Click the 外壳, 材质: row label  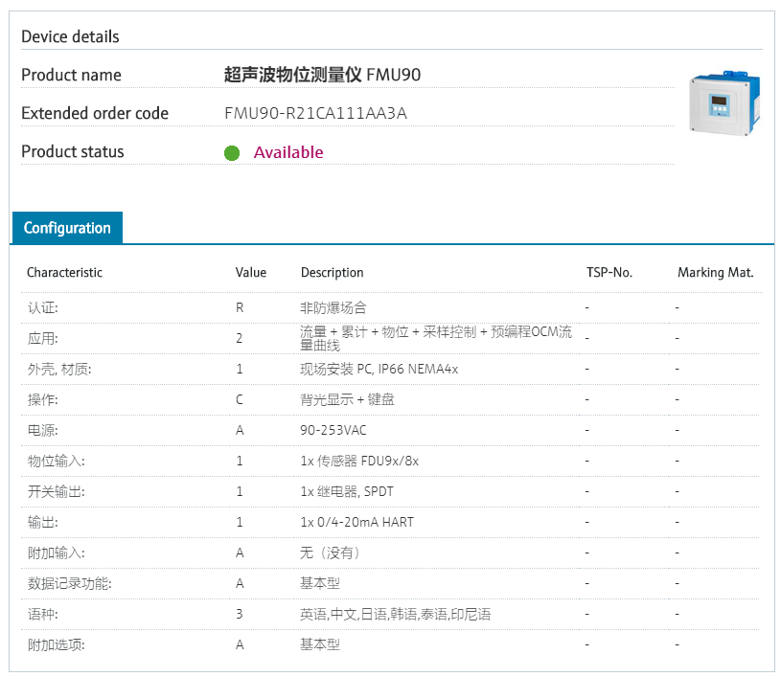[59, 369]
